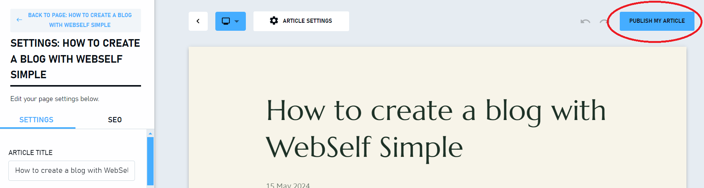Image resolution: width=704 pixels, height=188 pixels.
Task: Click the Edit your page settings description text
Action: [x=55, y=99]
